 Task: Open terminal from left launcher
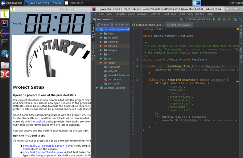point(5,42)
